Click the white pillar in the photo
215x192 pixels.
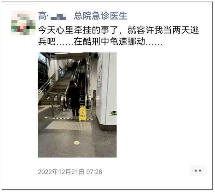pyautogui.click(x=109, y=88)
